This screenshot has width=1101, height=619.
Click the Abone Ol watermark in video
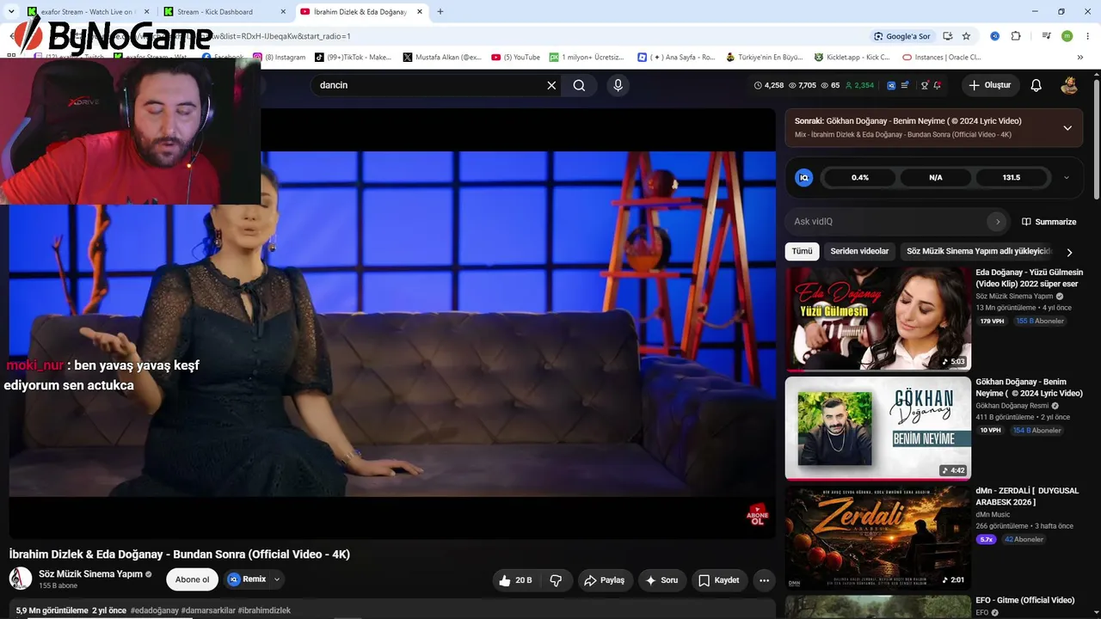click(x=757, y=514)
